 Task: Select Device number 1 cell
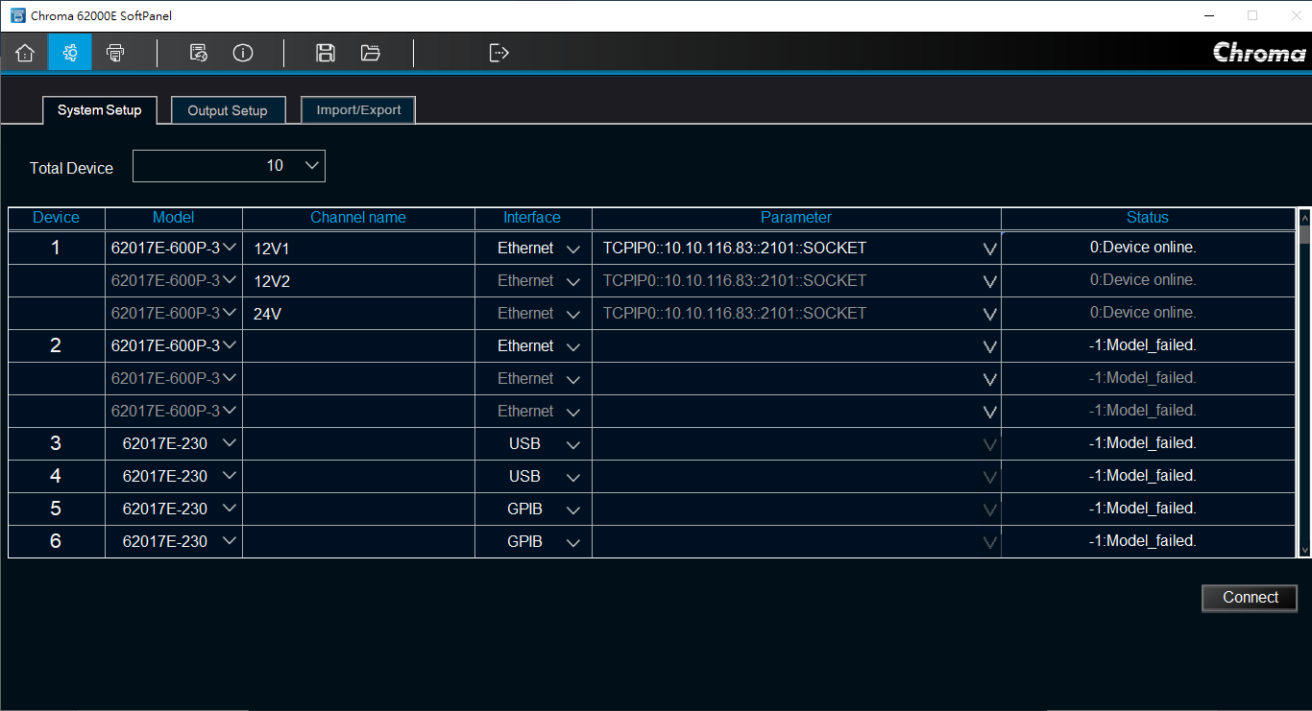pyautogui.click(x=56, y=249)
